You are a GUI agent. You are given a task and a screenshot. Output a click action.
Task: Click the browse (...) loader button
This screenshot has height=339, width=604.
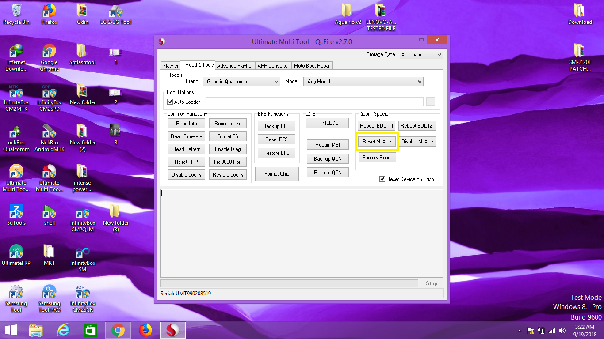[431, 102]
